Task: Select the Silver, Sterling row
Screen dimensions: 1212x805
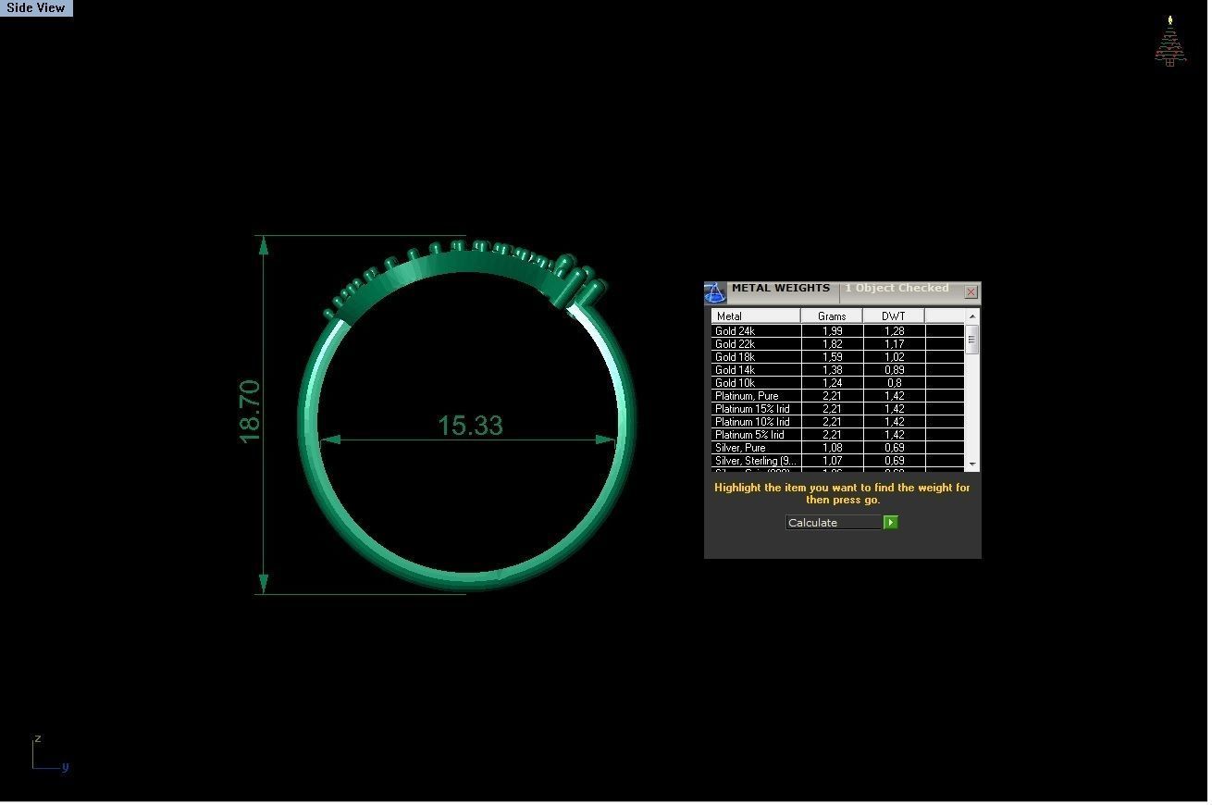Action: coord(838,460)
